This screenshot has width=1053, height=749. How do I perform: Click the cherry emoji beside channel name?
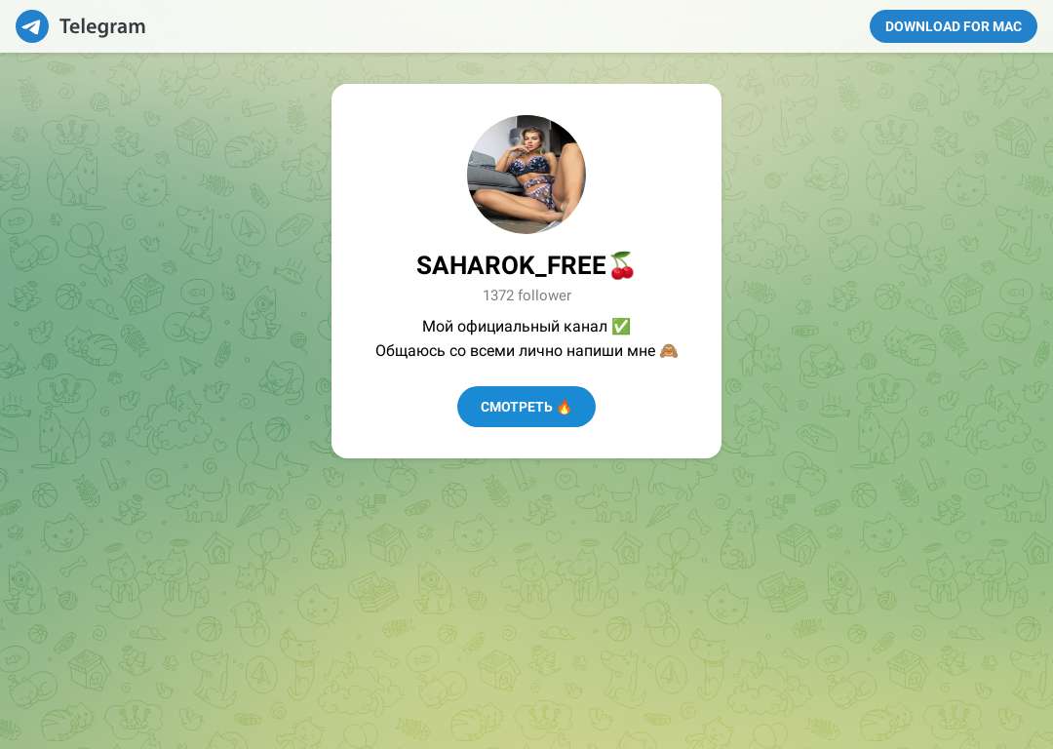tap(622, 265)
